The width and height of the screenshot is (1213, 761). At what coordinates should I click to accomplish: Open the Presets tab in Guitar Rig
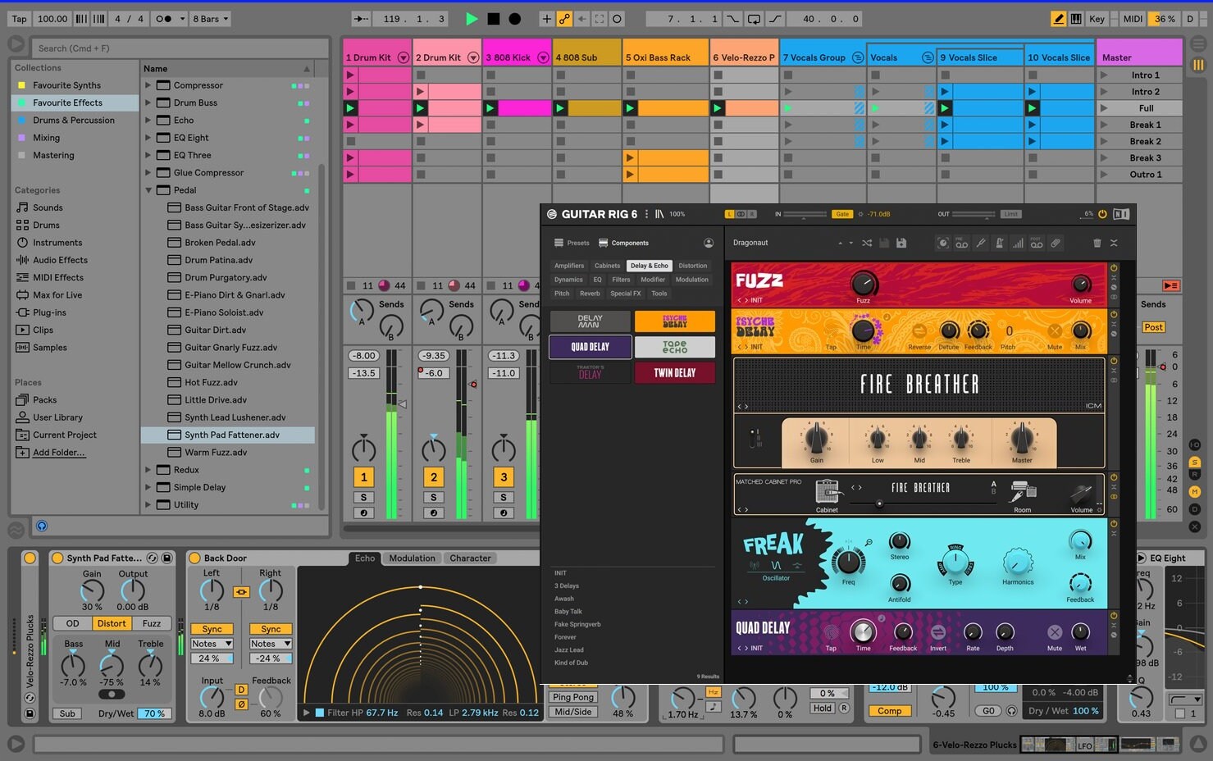click(572, 243)
